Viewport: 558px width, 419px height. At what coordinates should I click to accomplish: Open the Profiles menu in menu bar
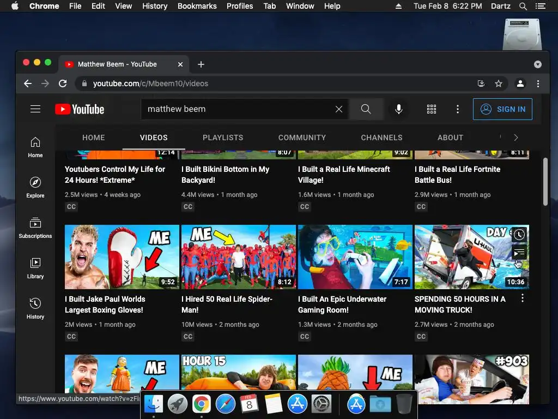coord(240,6)
